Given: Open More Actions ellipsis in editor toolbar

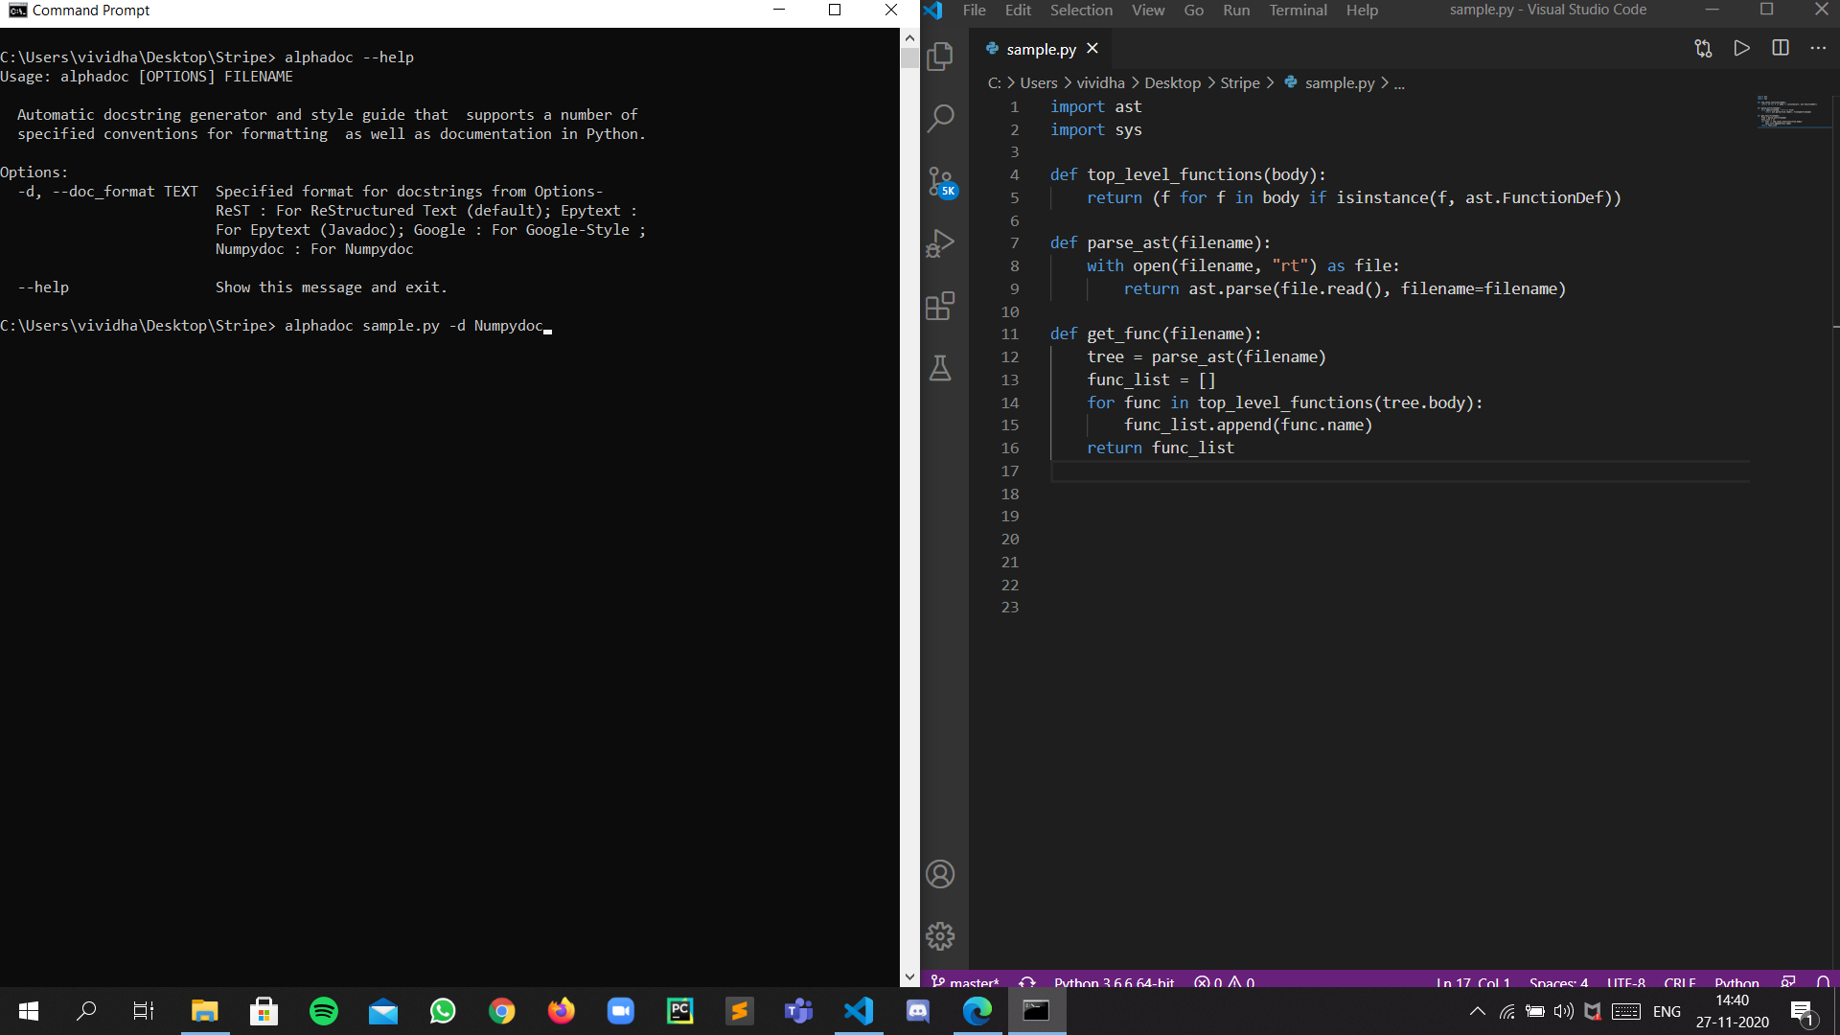Looking at the screenshot, I should (x=1818, y=49).
